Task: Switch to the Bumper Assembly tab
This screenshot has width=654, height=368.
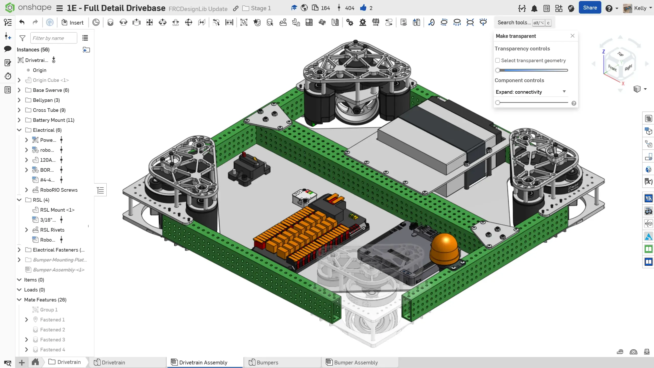Action: point(356,362)
